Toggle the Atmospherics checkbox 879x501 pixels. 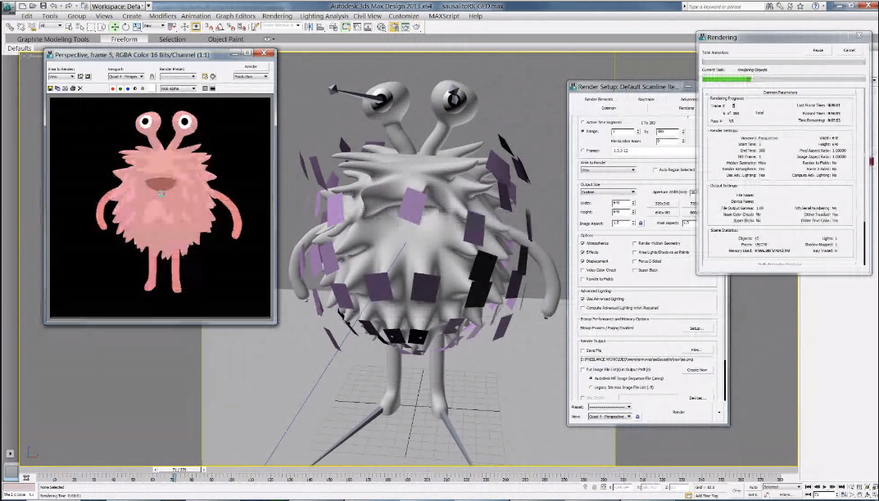pos(582,243)
